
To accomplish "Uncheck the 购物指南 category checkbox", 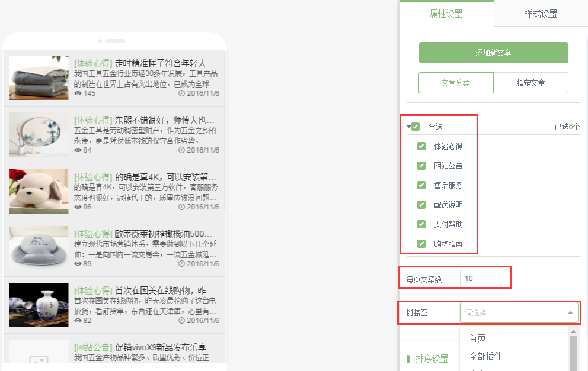I will 421,244.
